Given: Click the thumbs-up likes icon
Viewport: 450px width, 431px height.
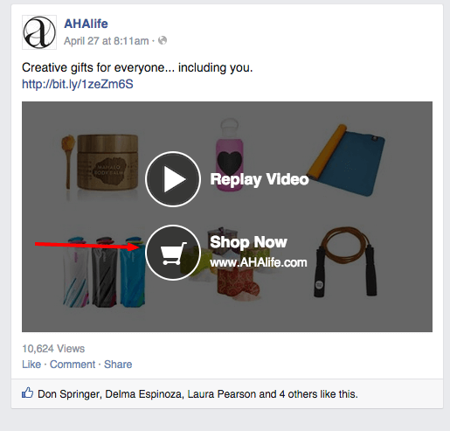Looking at the screenshot, I should coord(28,393).
